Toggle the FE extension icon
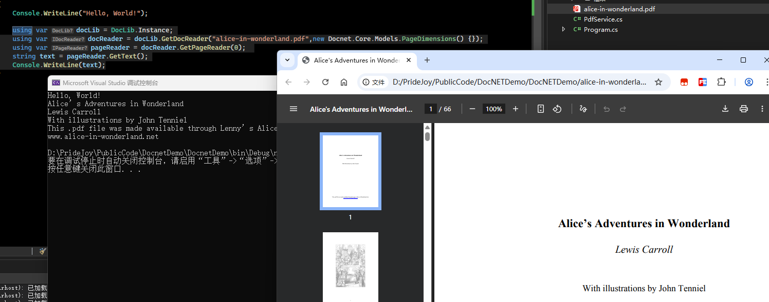 click(702, 82)
